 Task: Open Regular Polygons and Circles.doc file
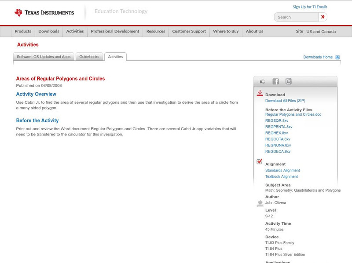pyautogui.click(x=293, y=114)
